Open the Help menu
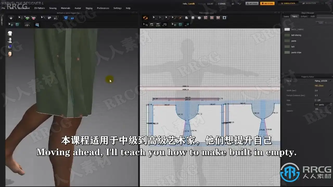Image resolution: width=333 pixels, height=187 pixels. pyautogui.click(x=128, y=8)
